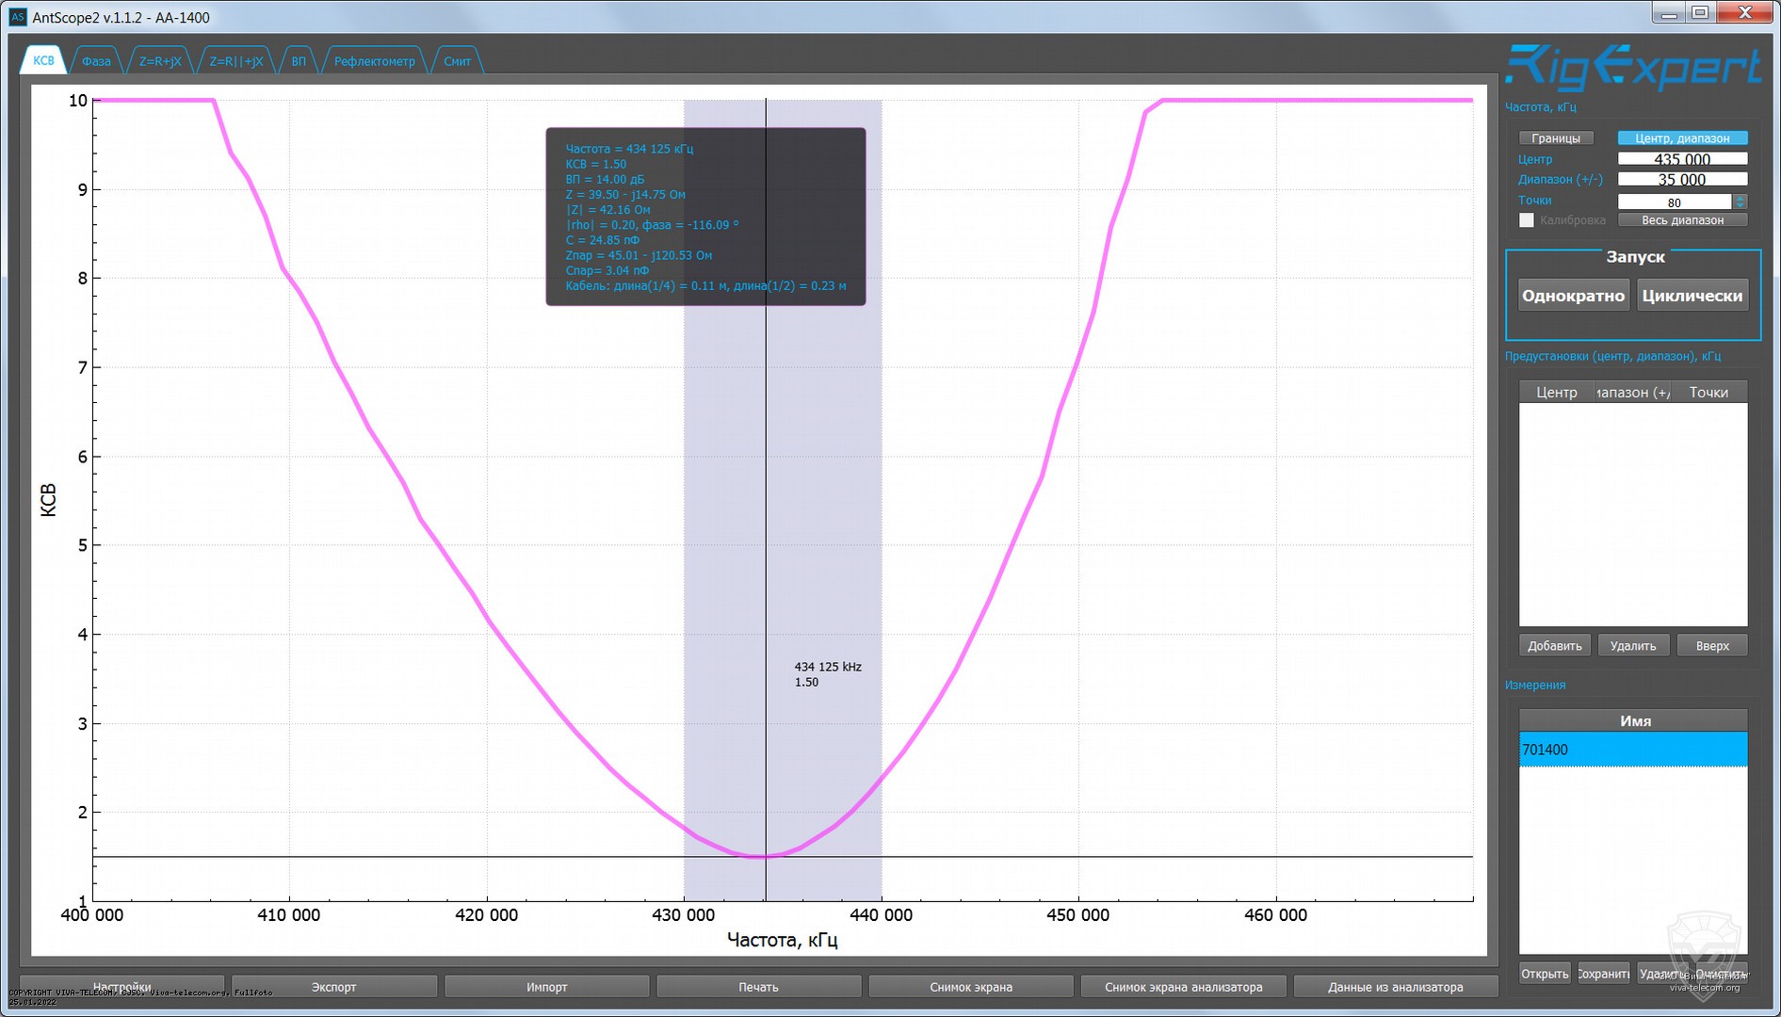This screenshot has width=1781, height=1017.
Task: Click the AntScope2 app icon in title bar
Action: click(17, 17)
